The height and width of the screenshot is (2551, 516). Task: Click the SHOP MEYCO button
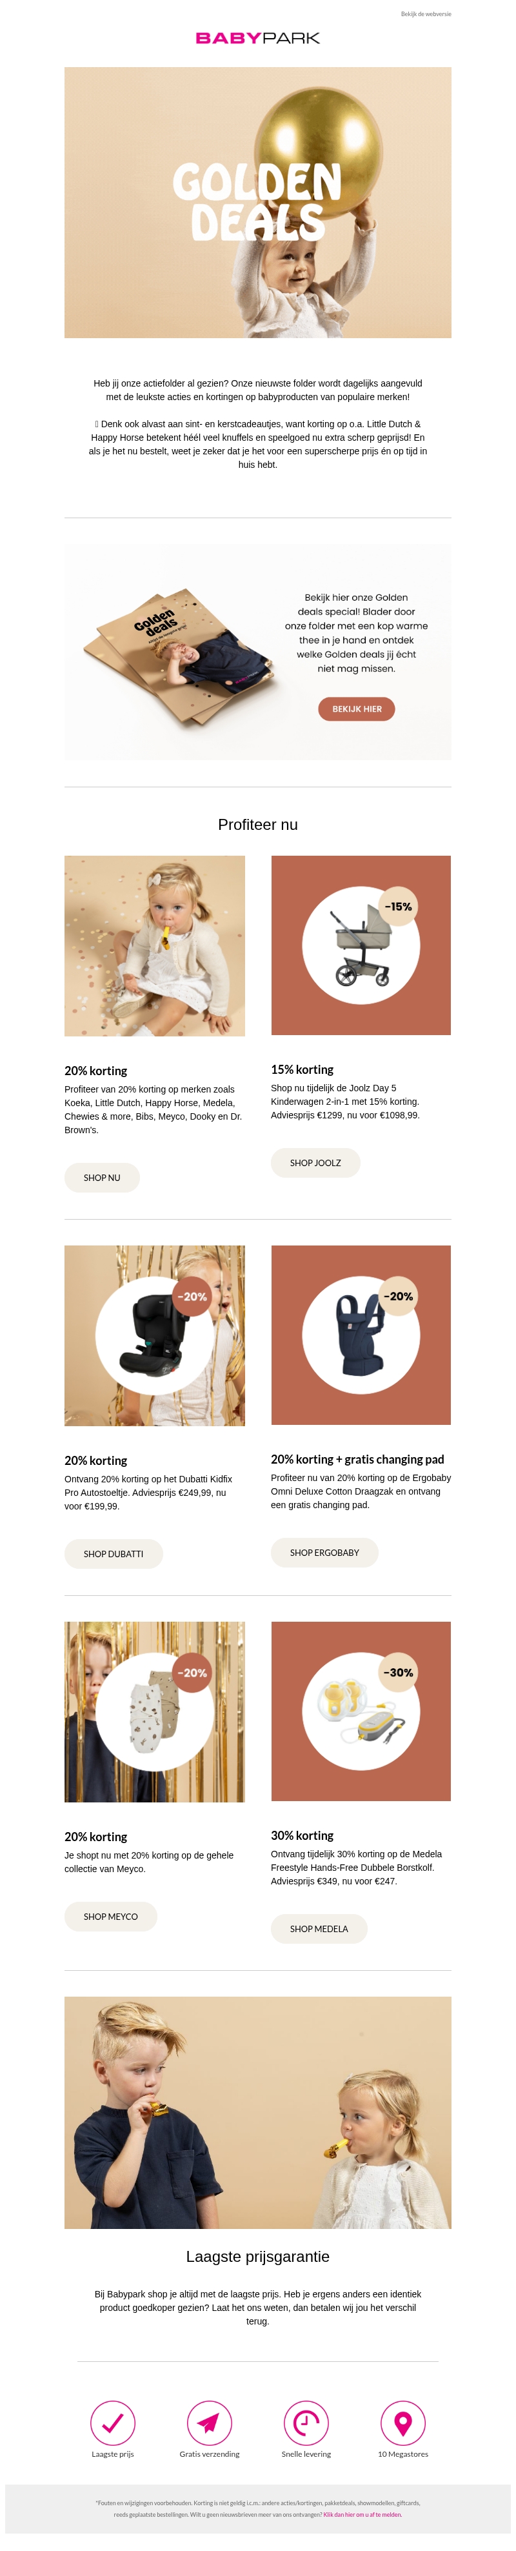(110, 1916)
